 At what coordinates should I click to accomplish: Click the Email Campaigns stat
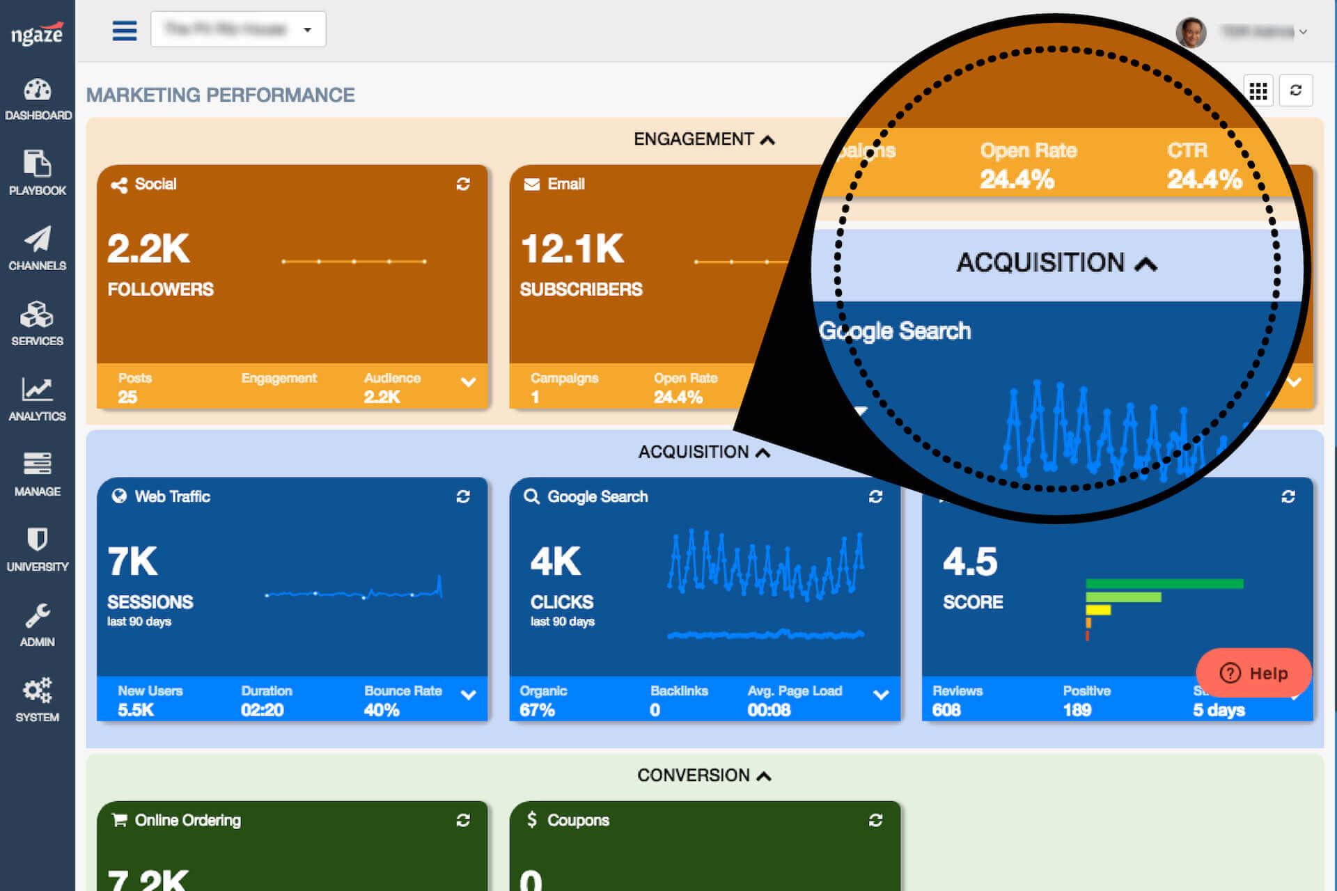click(x=564, y=387)
